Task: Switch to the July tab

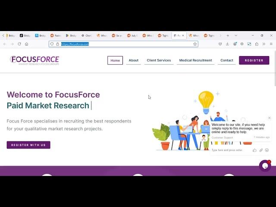Action: 132,35
